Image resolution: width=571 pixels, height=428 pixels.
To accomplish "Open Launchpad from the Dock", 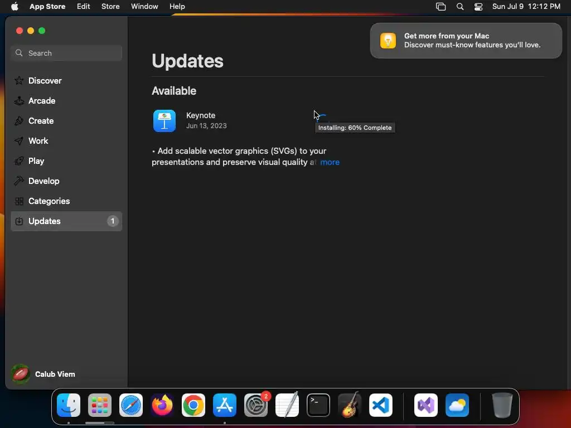I will point(100,405).
